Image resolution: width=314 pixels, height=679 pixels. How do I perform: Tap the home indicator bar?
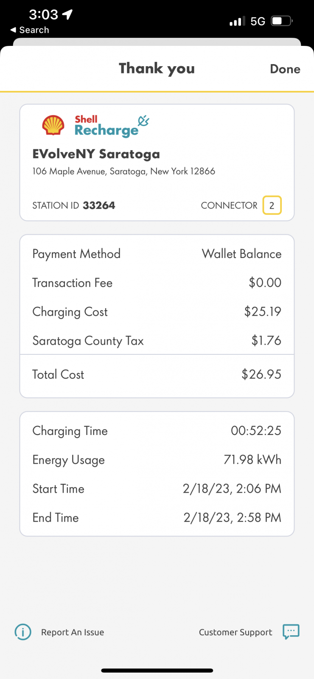point(157,671)
